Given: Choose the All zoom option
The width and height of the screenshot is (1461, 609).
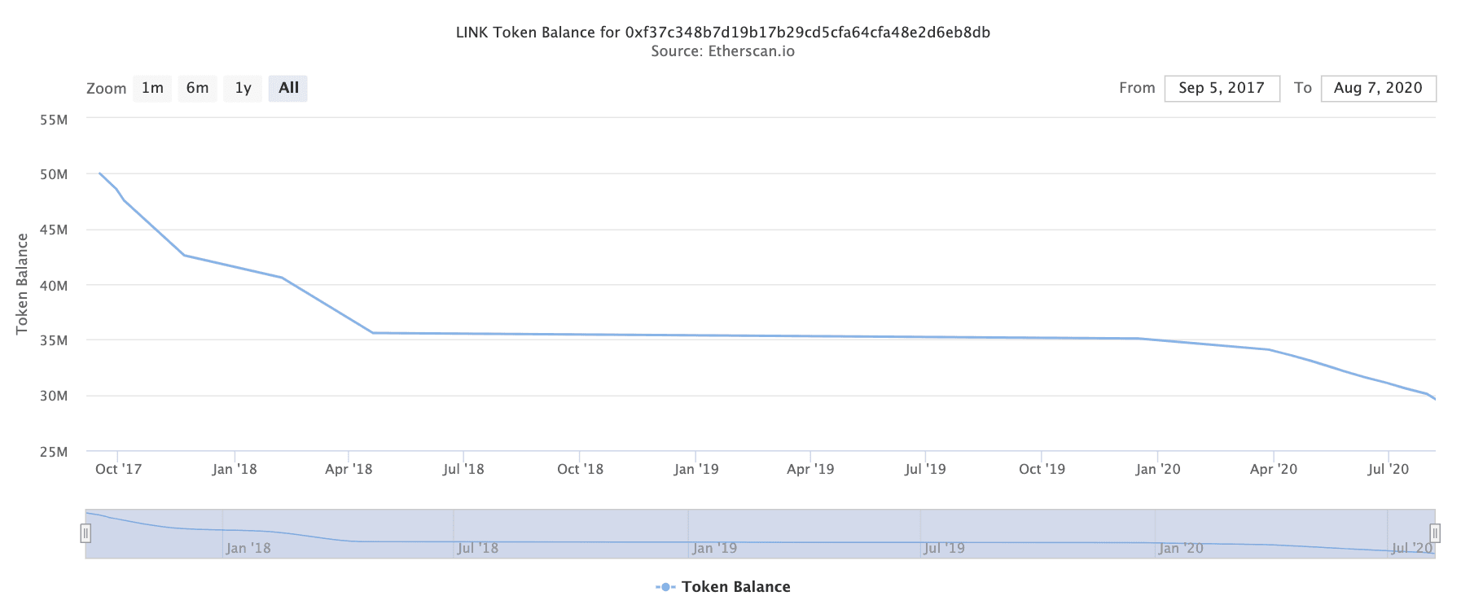Looking at the screenshot, I should coord(288,88).
